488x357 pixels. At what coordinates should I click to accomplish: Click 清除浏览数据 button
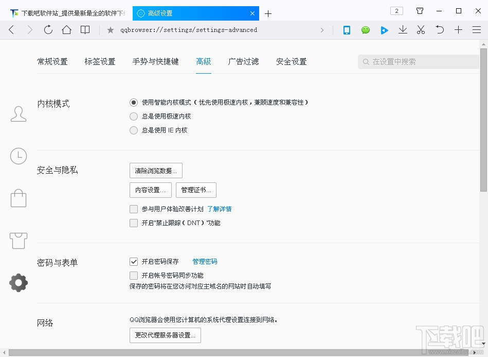click(156, 171)
